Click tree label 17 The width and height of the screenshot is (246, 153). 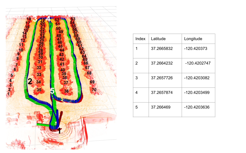[x=28, y=23]
